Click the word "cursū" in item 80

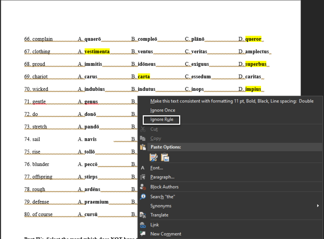tap(91, 214)
